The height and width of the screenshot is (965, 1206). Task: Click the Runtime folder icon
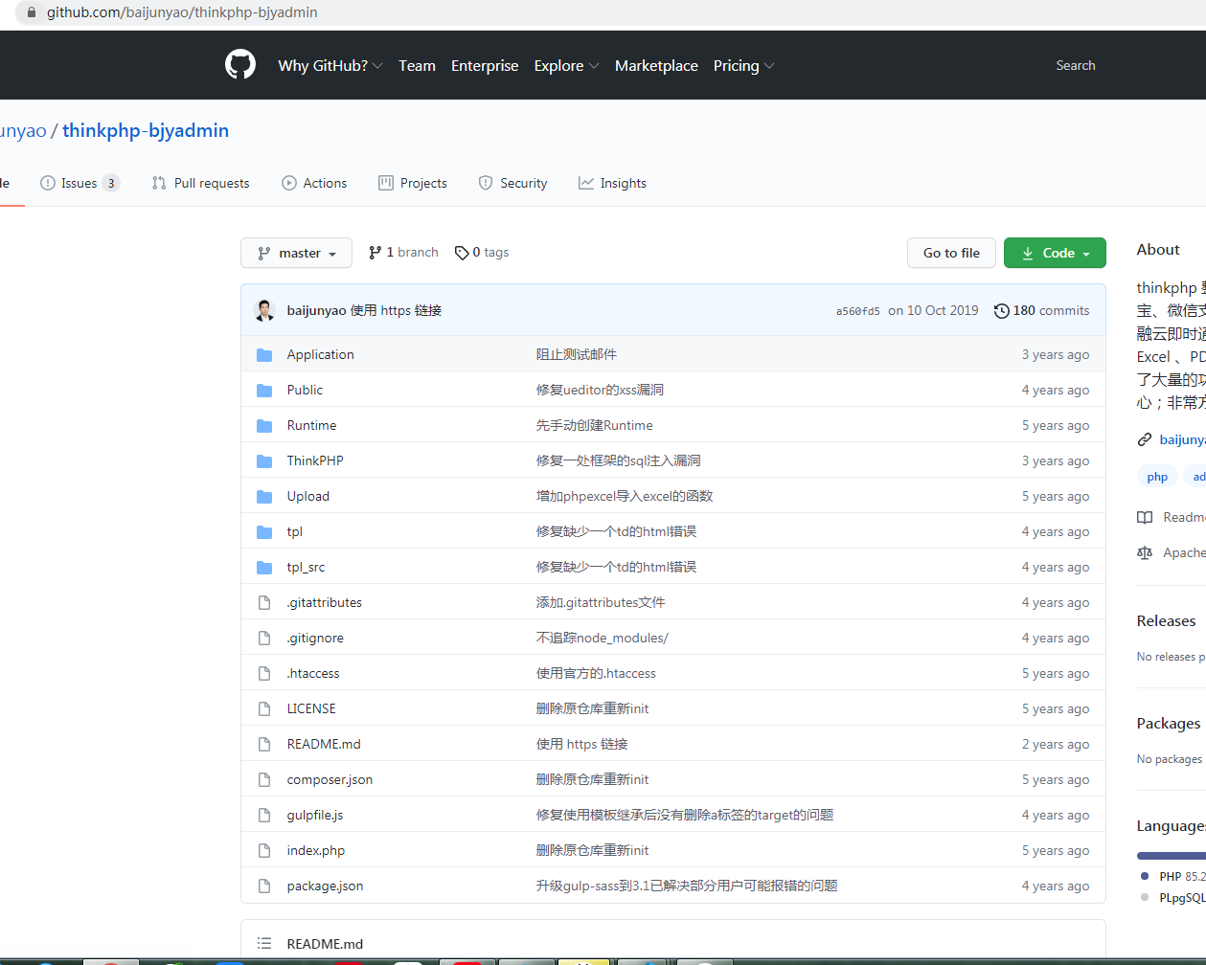point(264,426)
